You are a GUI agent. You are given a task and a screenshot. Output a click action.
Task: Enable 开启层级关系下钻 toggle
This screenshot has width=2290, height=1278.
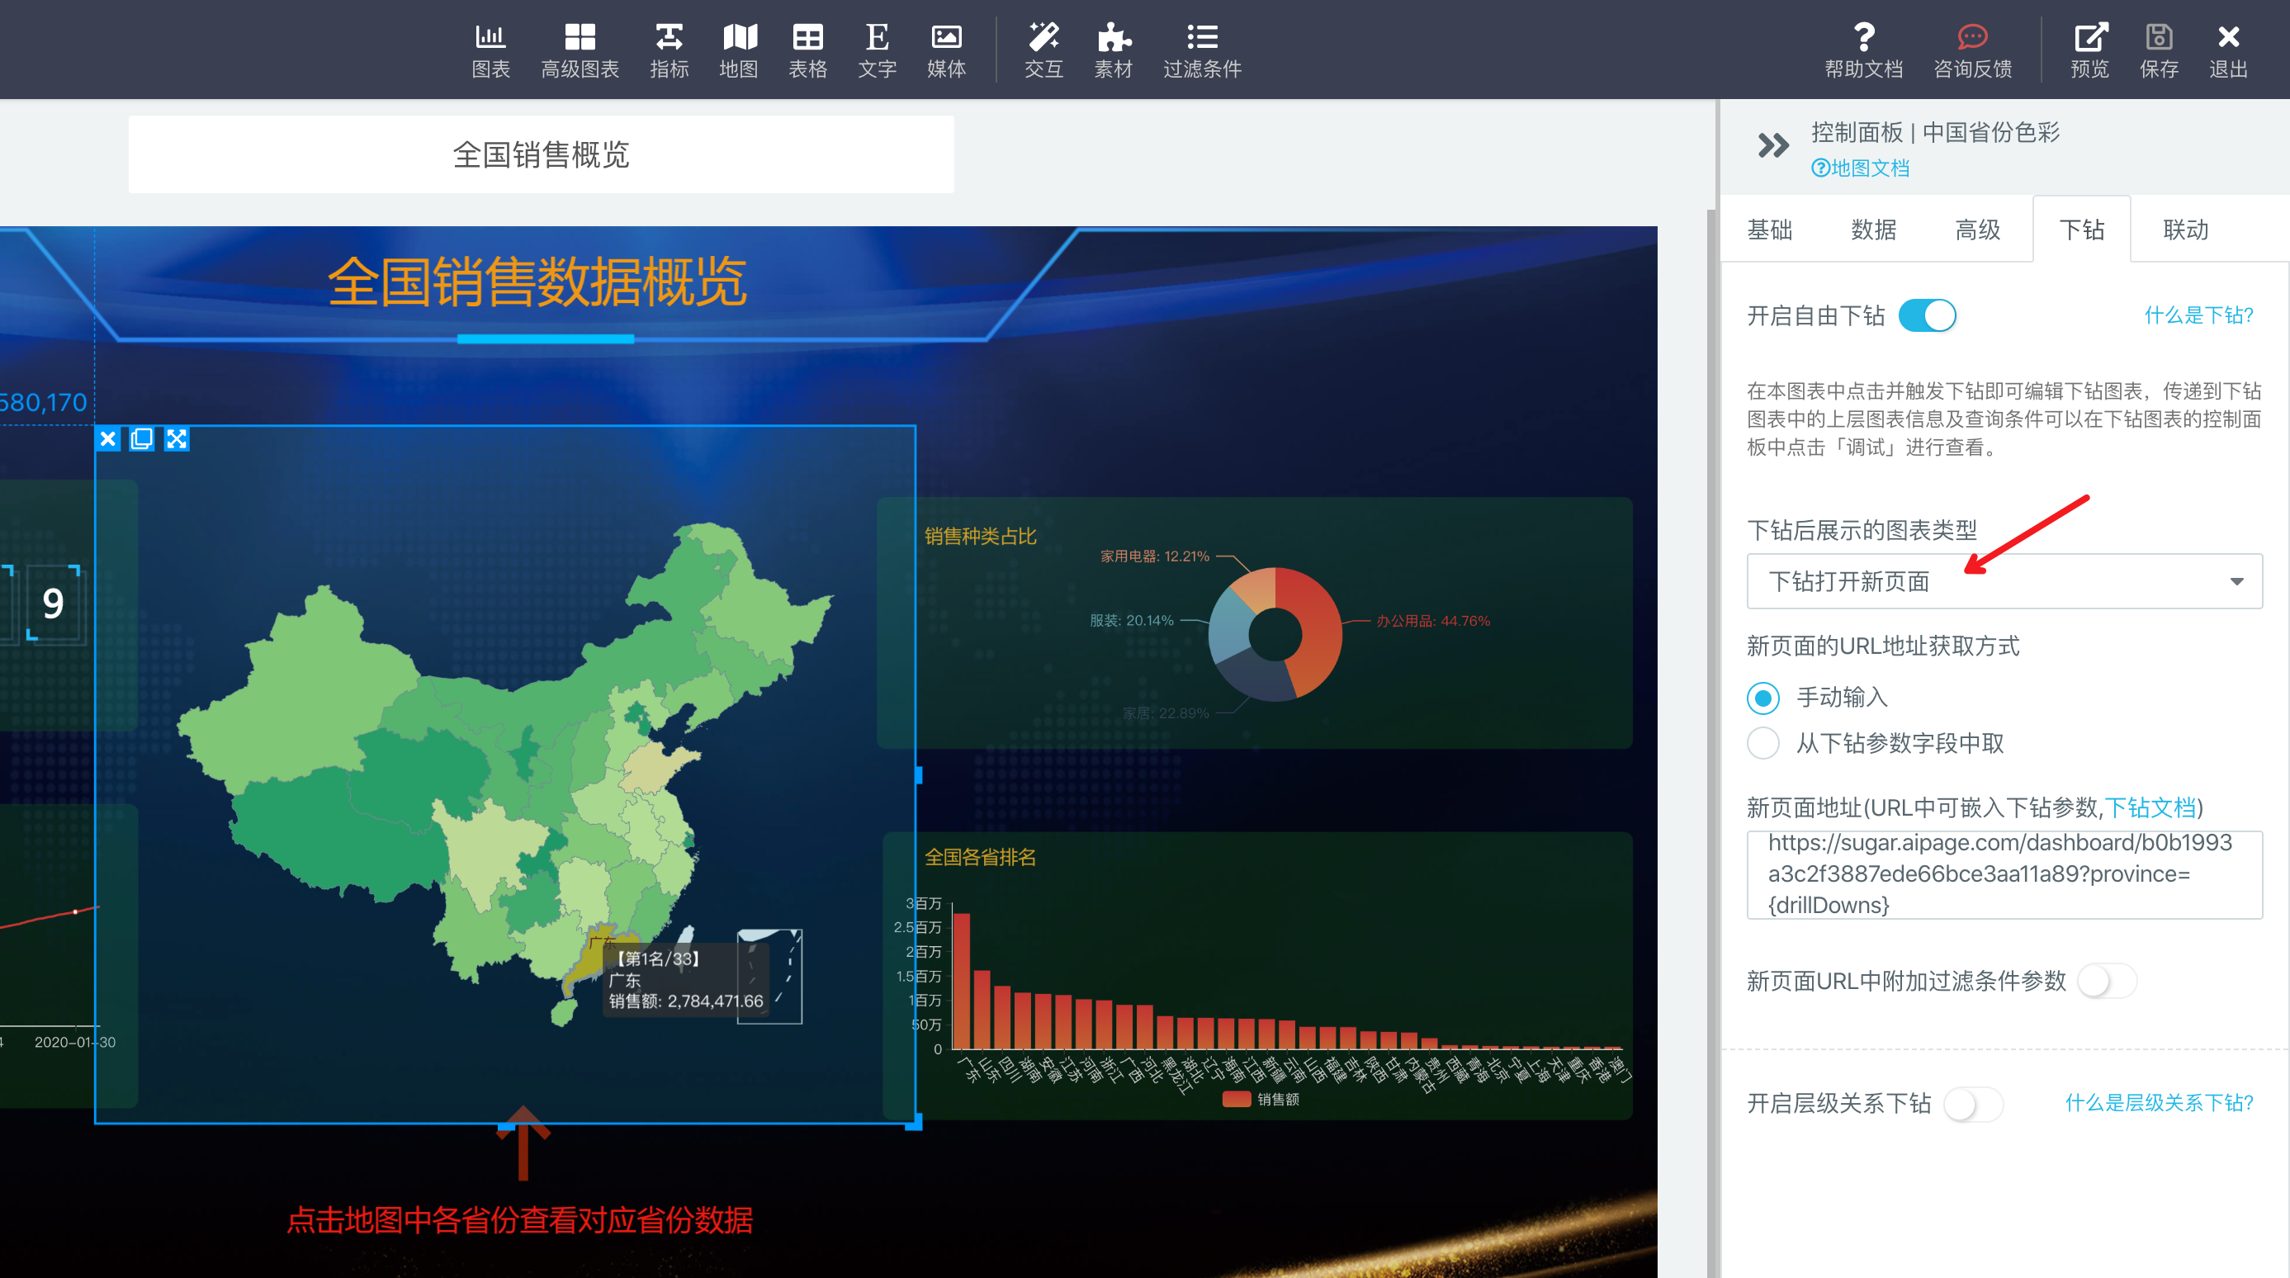[x=1973, y=1104]
